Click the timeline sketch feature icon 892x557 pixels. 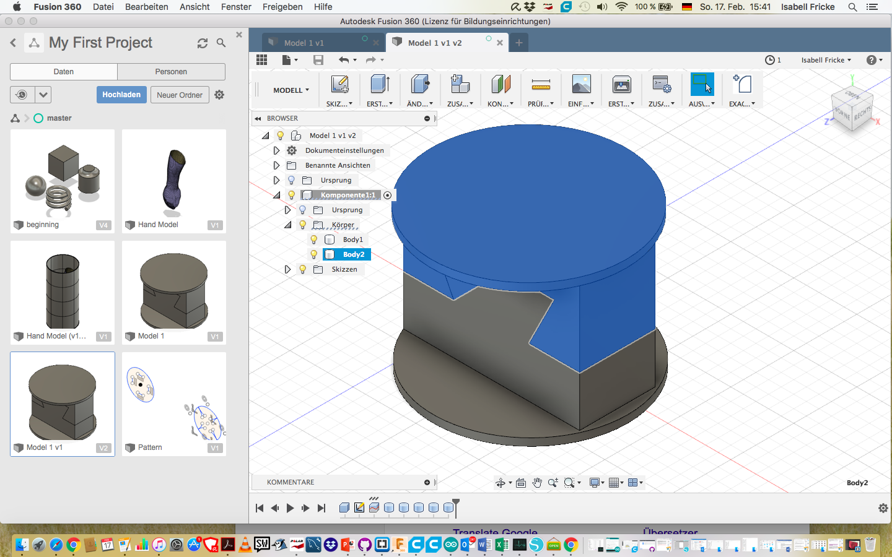coord(359,507)
